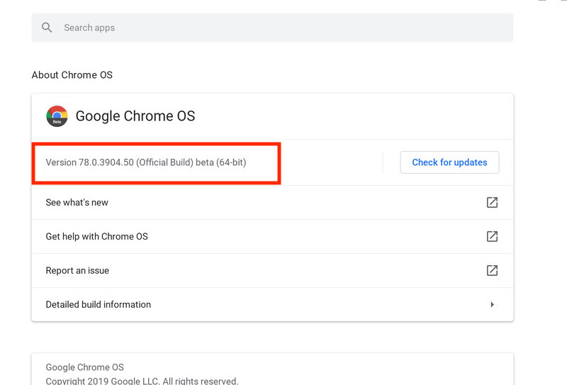Open Get help with Chrome OS
The image size is (567, 385).
click(272, 236)
